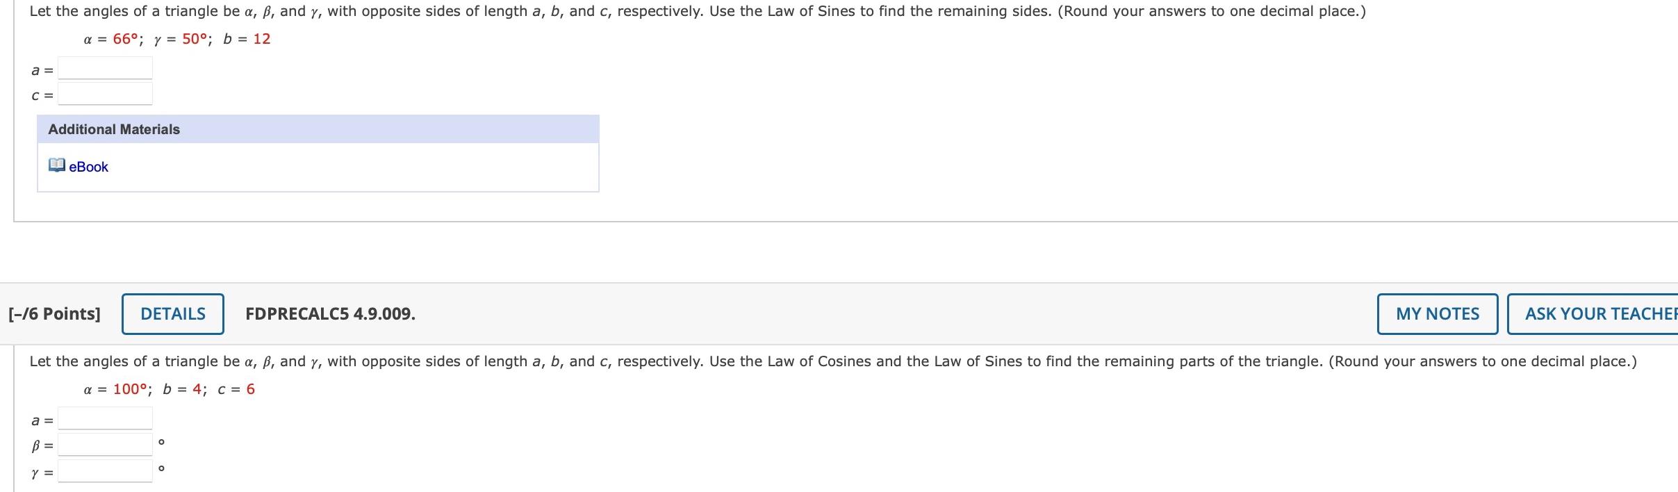Select the FDPRECALC5 4.9.009 problem code
This screenshot has height=492, width=1678.
pos(330,314)
